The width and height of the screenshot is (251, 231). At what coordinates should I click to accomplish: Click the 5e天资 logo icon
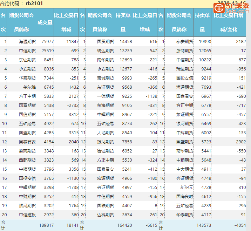tap(219, 8)
